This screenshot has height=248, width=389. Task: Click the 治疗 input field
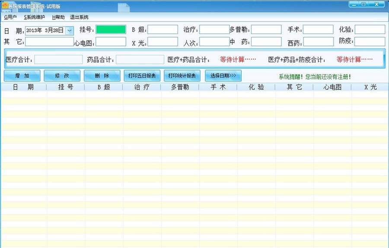click(214, 29)
